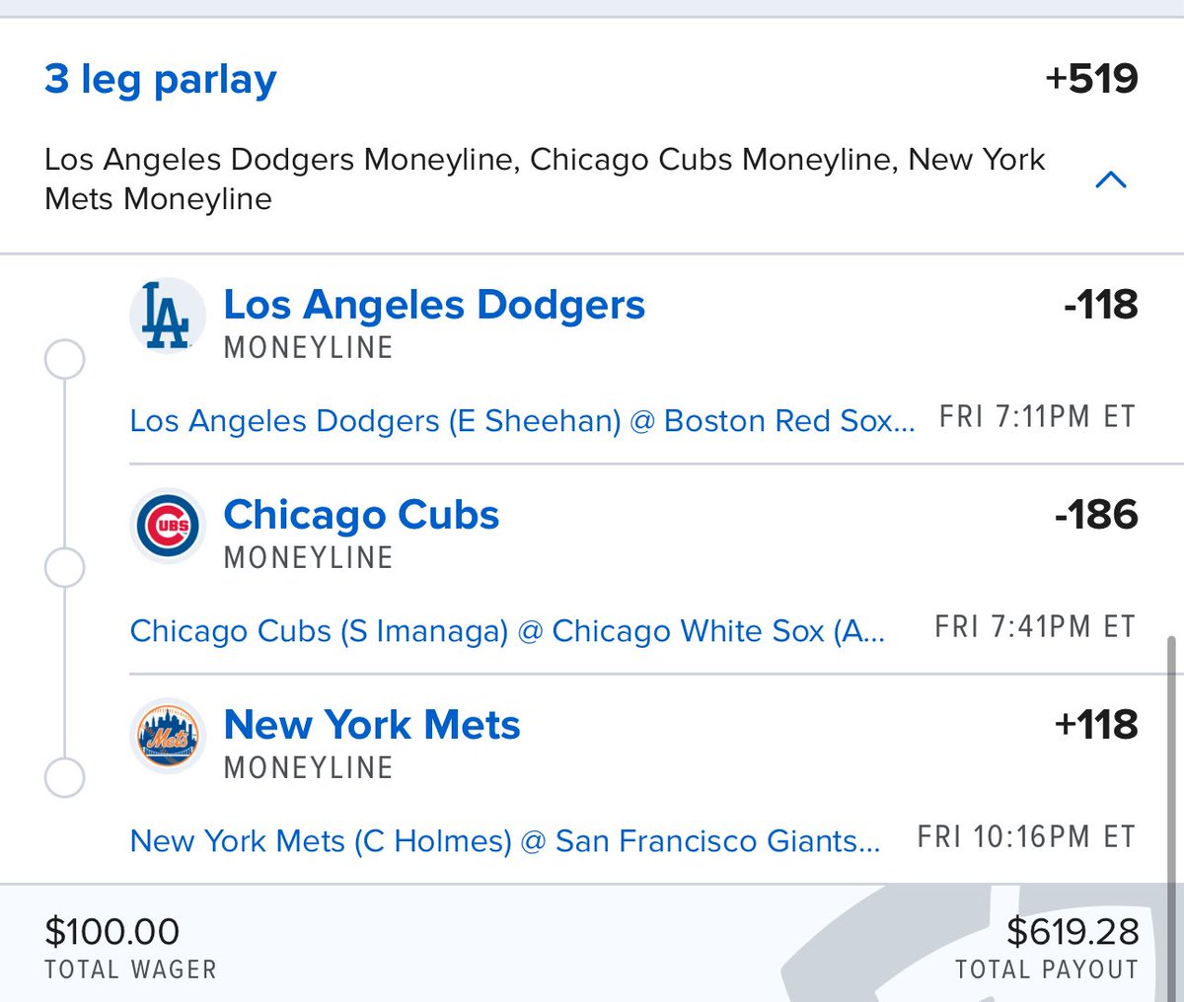The height and width of the screenshot is (1002, 1184).
Task: Collapse the parlay legs with chevron
Action: [x=1111, y=179]
